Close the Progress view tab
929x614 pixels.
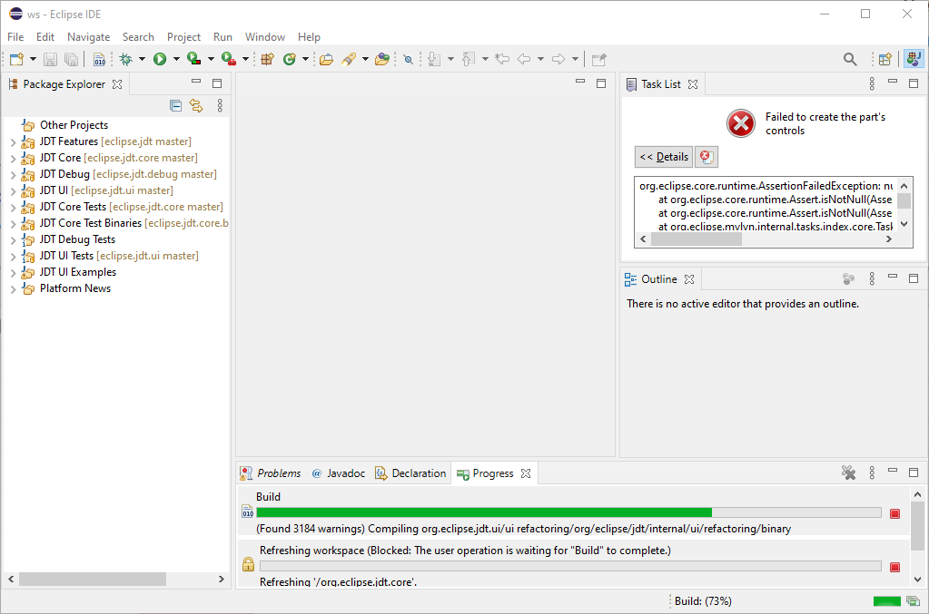pos(526,473)
